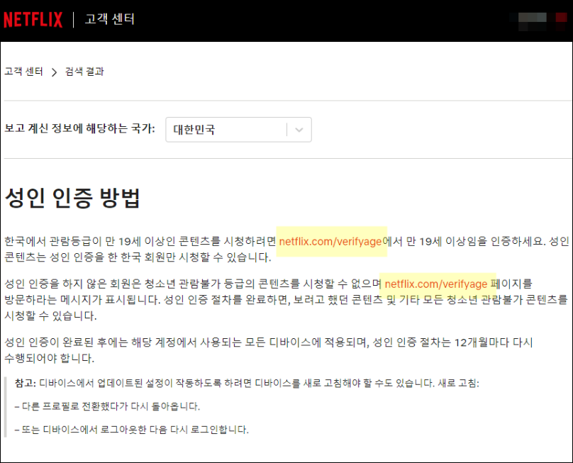Open first netflix.com/verifyage link after 시청하려면
This screenshot has height=463, width=573.
pos(330,242)
